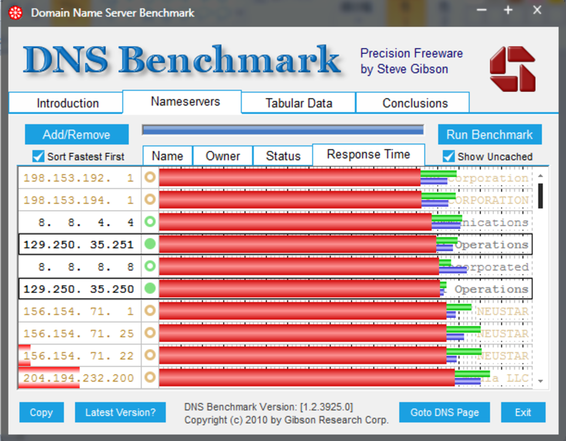Click the Precision Freeware text
The height and width of the screenshot is (441, 566).
click(x=411, y=53)
